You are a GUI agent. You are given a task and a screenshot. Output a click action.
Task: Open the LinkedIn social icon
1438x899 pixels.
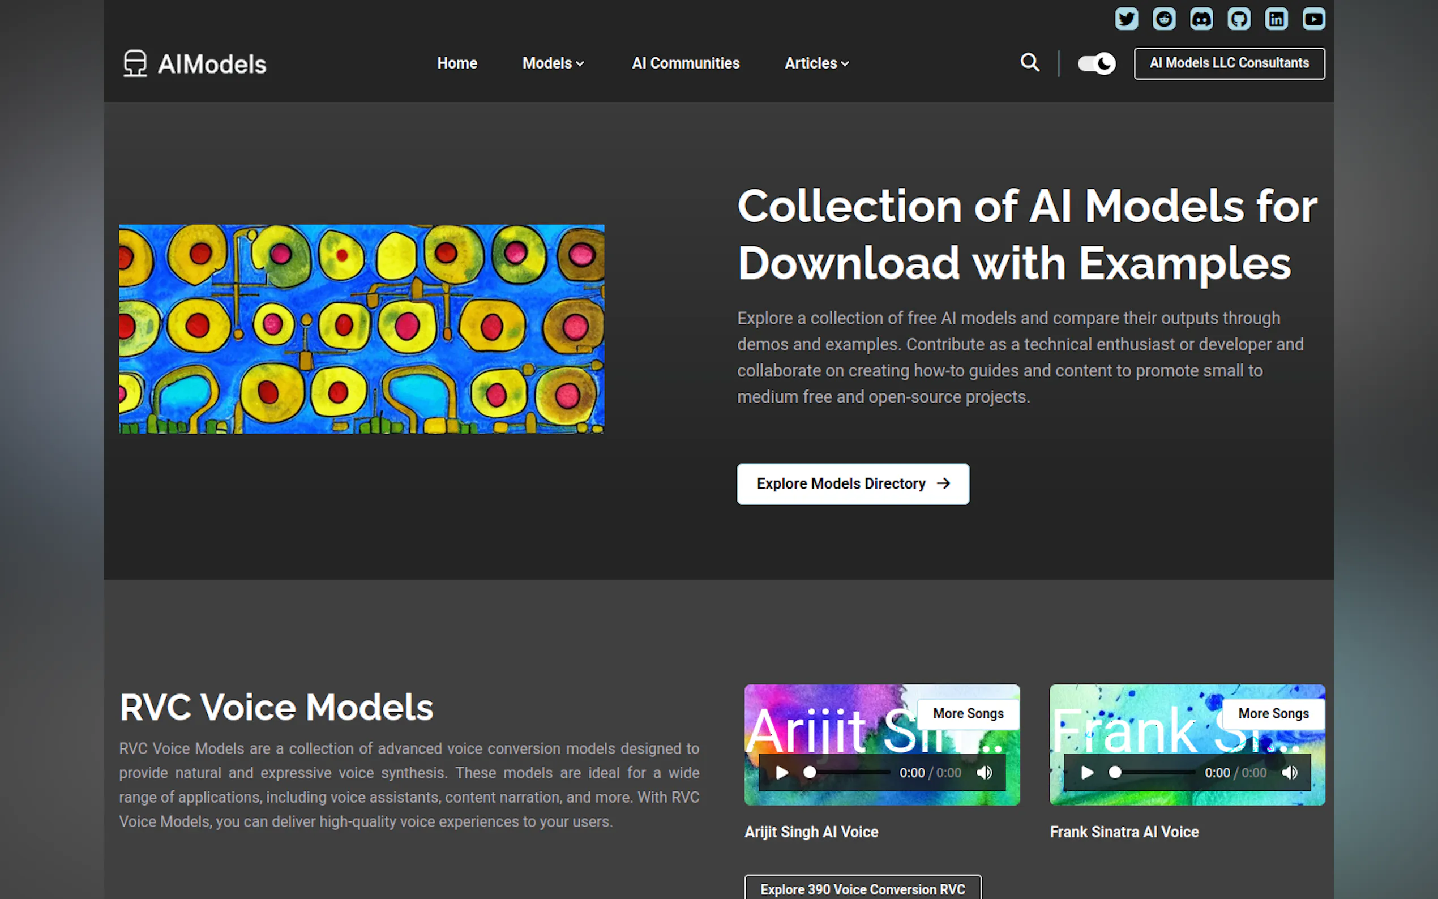1276,19
